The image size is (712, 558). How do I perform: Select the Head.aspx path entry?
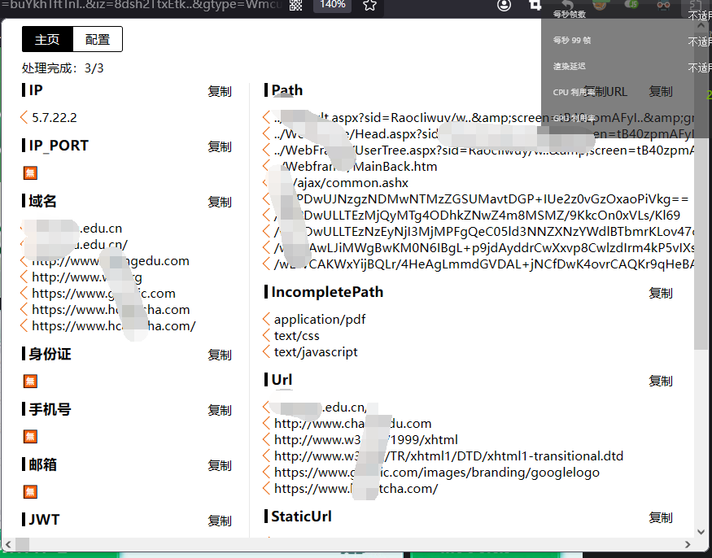pyautogui.click(x=484, y=134)
